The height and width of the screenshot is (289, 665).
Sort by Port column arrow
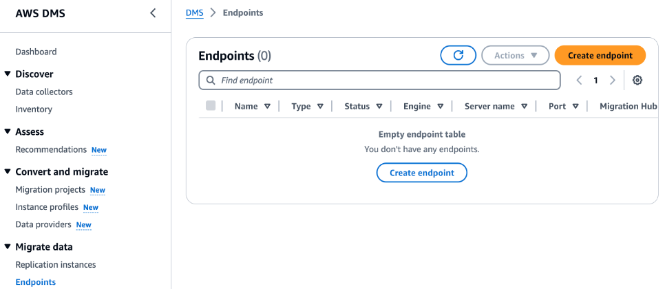(x=575, y=107)
